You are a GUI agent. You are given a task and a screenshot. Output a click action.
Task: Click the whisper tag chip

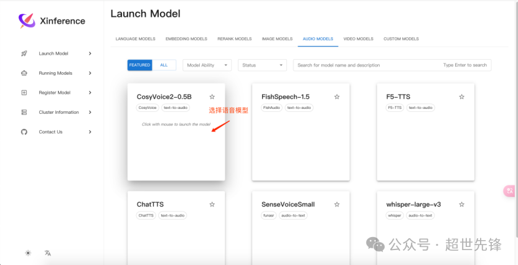click(395, 215)
